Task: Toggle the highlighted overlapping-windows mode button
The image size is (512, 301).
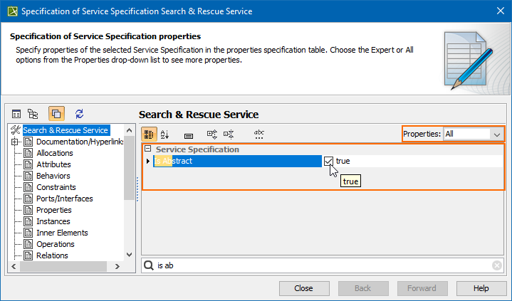Action: coord(56,113)
